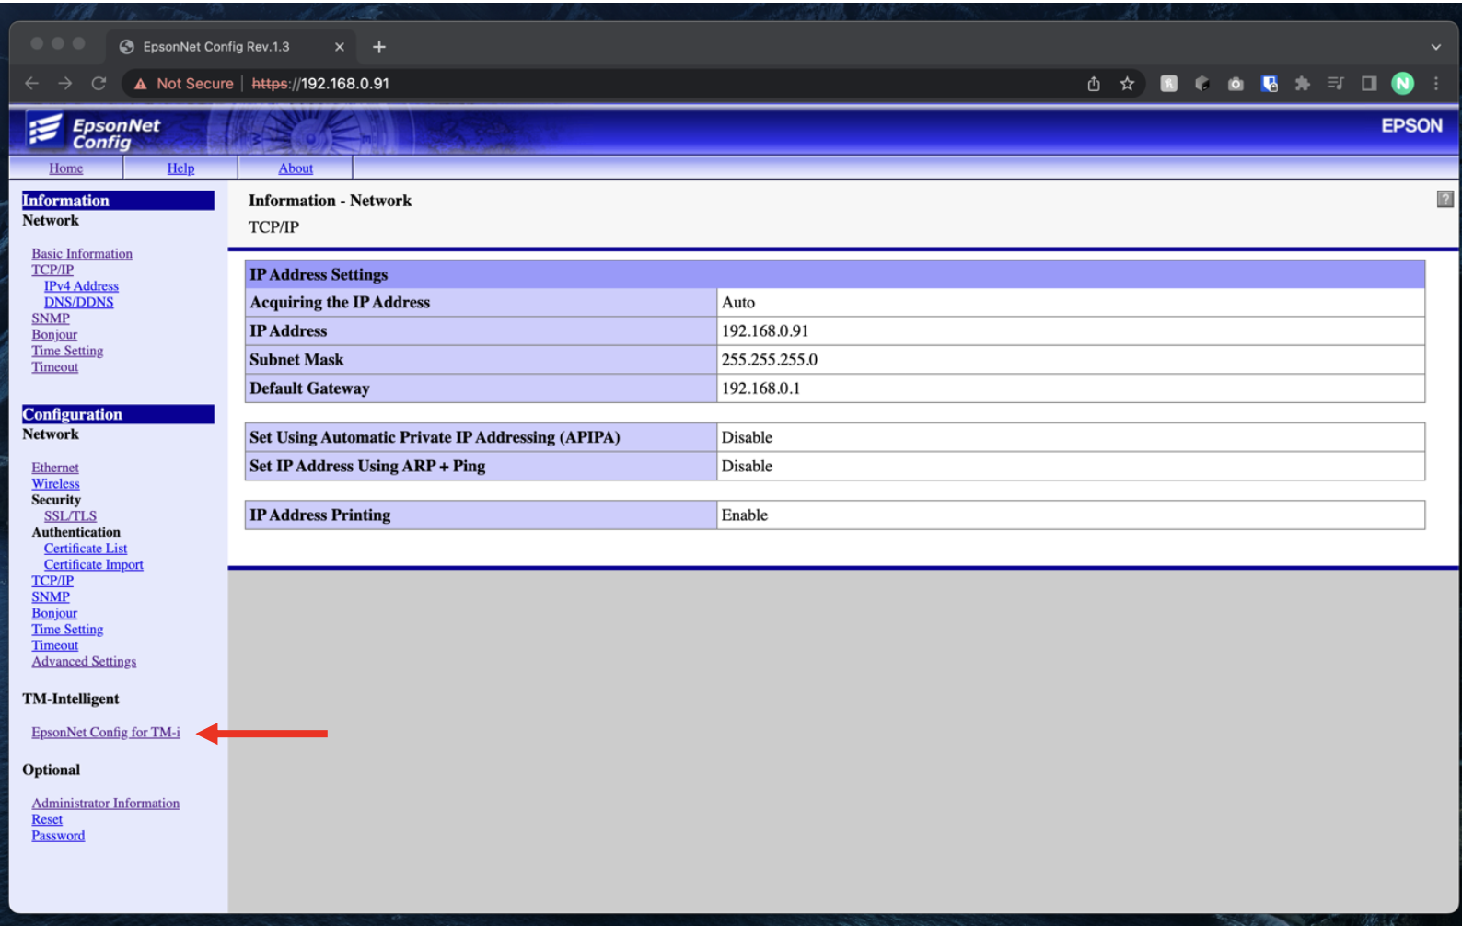The image size is (1462, 926).
Task: Click the dark cube extension icon
Action: tap(1201, 84)
